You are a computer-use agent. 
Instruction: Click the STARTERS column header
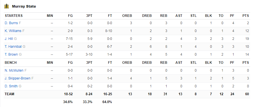14,16
